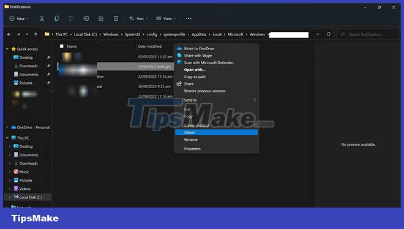Click AppData in address breadcrumb
This screenshot has height=229, width=404.
click(x=199, y=34)
